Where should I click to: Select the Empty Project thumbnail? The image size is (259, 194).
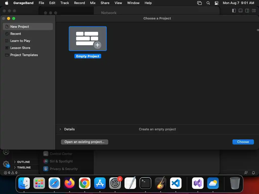coord(88,39)
